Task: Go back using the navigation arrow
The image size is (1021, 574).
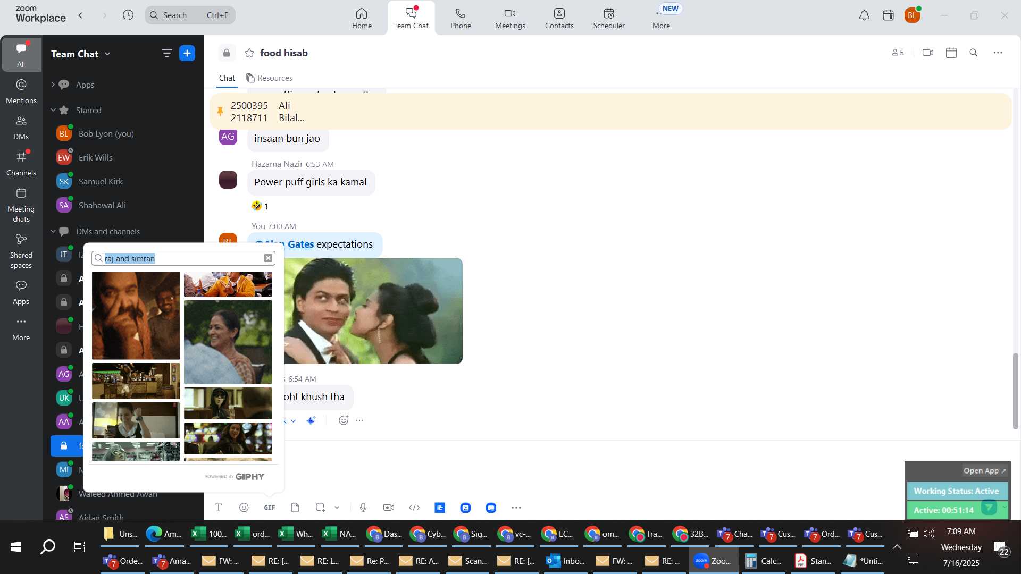Action: 81,15
